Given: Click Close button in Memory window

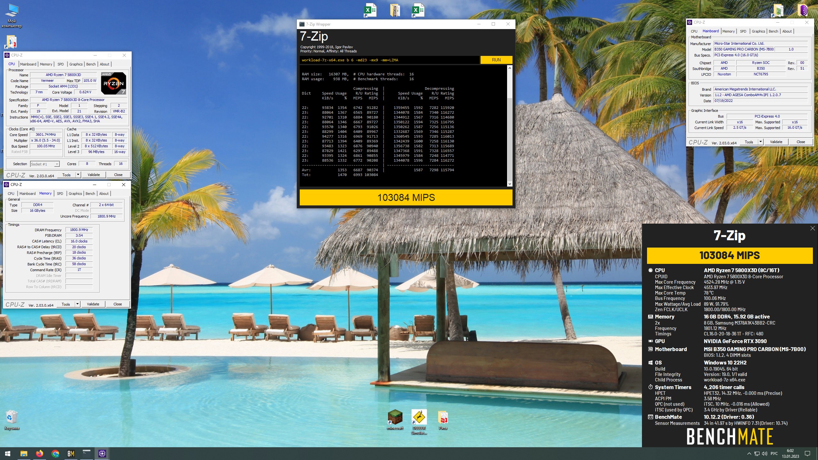Looking at the screenshot, I should click(118, 304).
